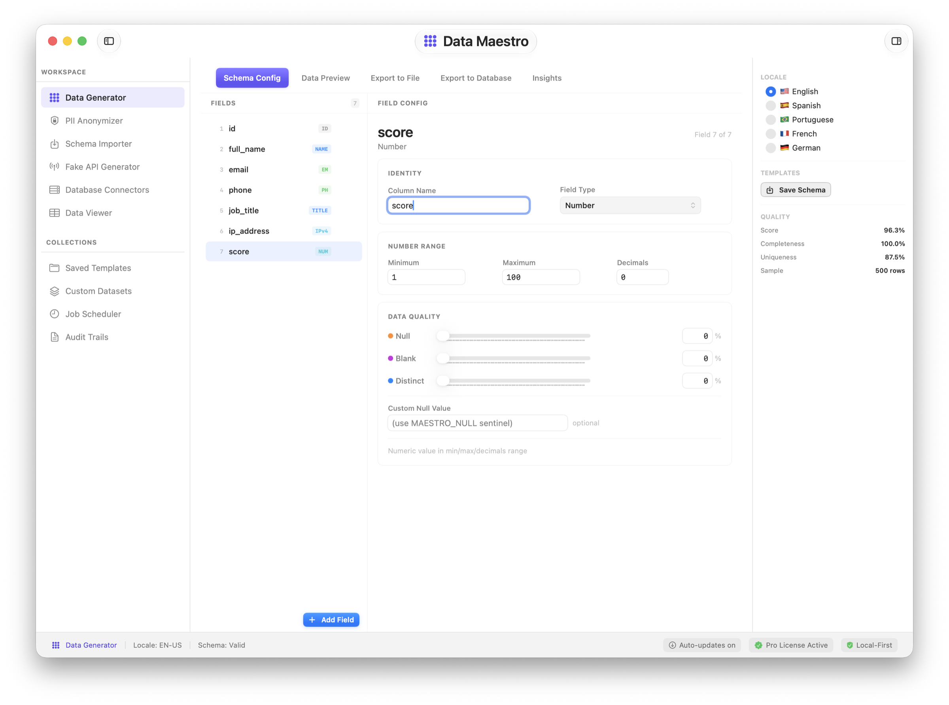This screenshot has width=949, height=705.
Task: Select the full_name field row
Action: (284, 149)
